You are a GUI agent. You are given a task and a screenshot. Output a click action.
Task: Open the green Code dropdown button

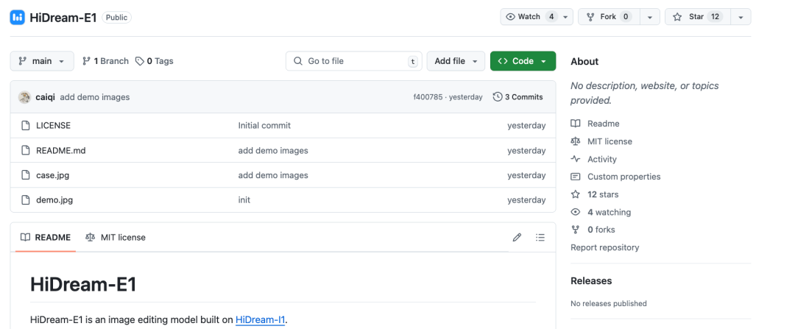[x=523, y=61]
